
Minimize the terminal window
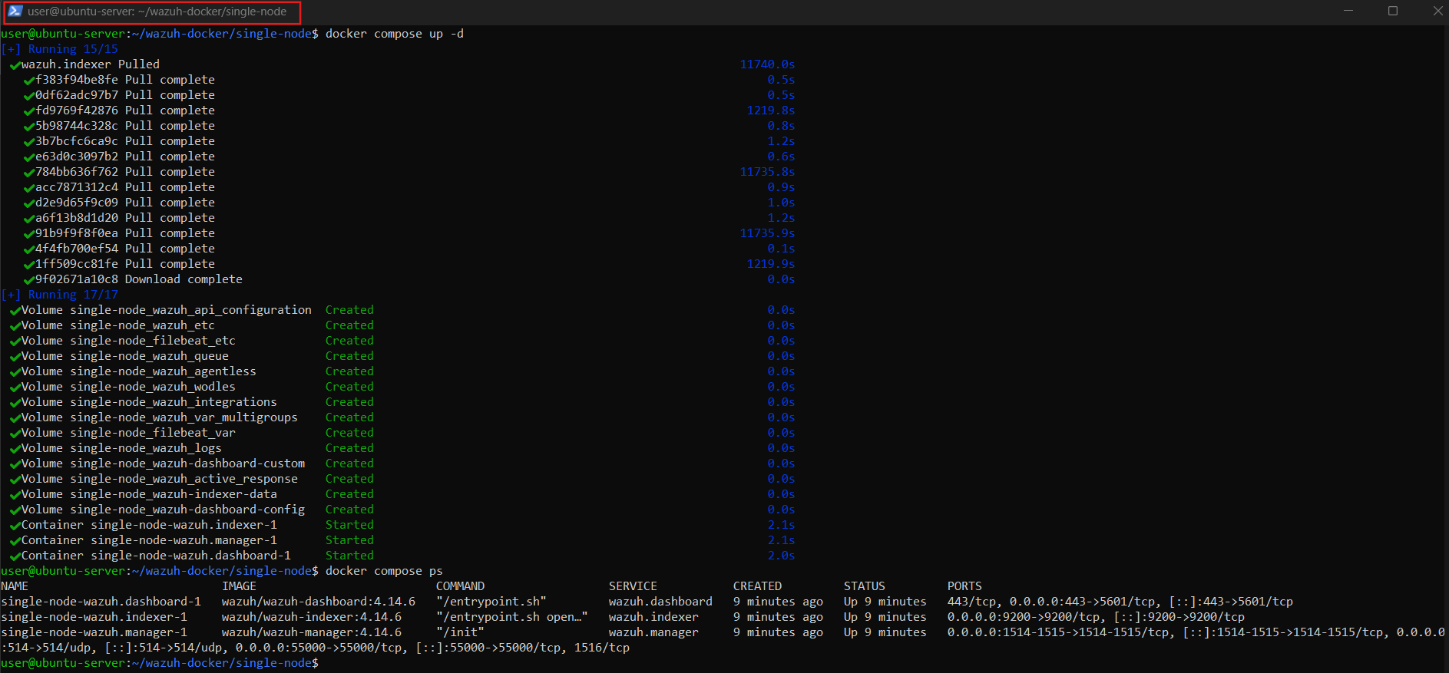1348,11
